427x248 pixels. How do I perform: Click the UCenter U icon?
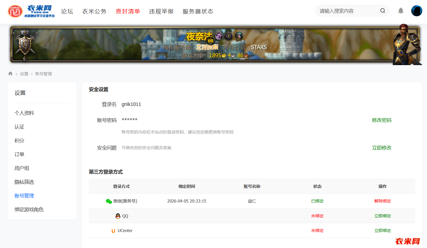pos(113,231)
